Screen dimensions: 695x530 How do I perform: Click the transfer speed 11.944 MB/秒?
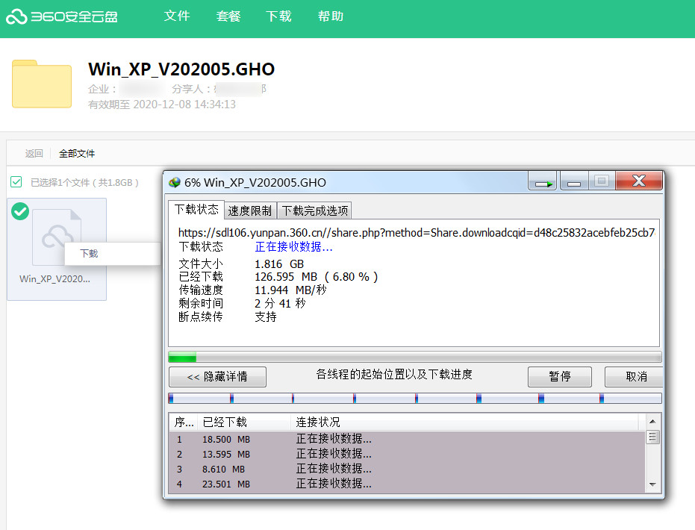point(290,290)
